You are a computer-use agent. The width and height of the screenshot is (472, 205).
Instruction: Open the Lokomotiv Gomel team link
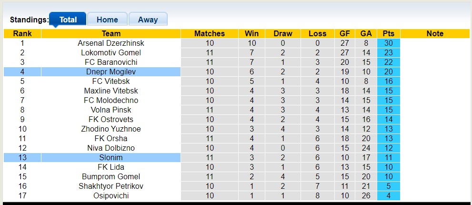[x=111, y=52]
